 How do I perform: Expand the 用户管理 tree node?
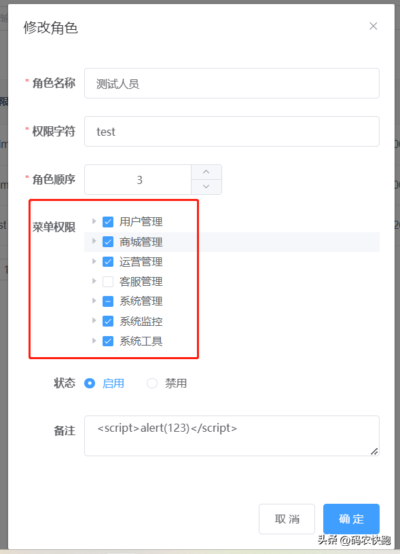[94, 221]
